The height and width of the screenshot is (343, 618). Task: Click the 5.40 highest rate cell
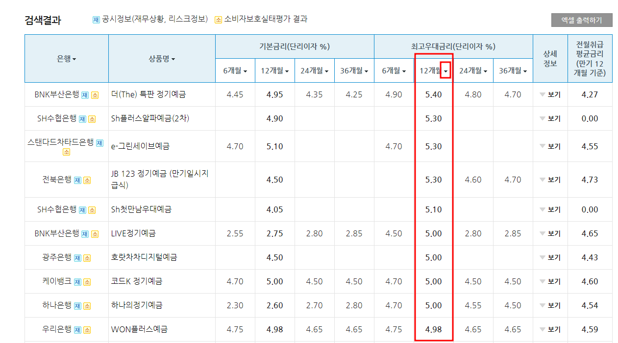434,95
